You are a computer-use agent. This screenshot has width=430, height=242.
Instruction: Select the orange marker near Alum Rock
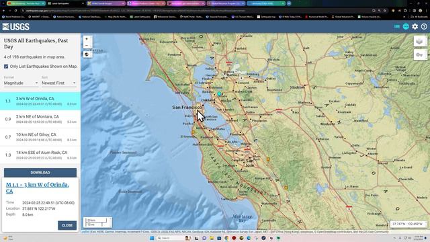(x=268, y=159)
